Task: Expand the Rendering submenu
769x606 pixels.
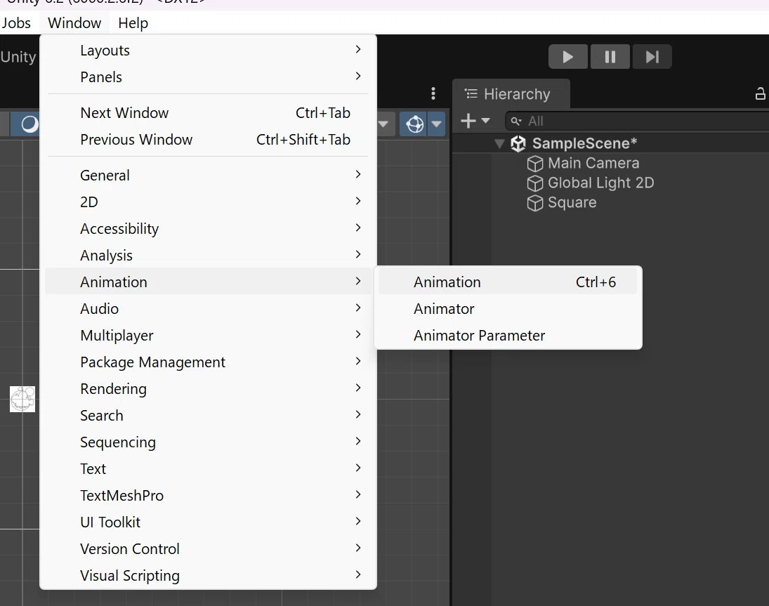Action: click(x=208, y=389)
